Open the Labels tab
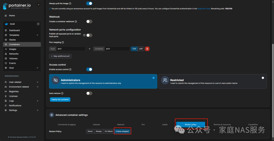Screen dimensions: 274x141 coord(165,124)
